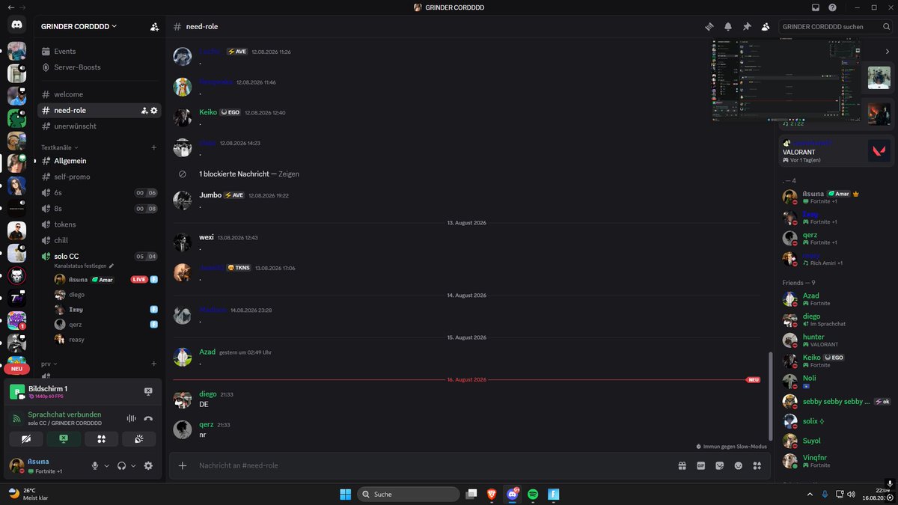Viewport: 898px width, 505px height.
Task: Open Windows Start menu
Action: [346, 495]
